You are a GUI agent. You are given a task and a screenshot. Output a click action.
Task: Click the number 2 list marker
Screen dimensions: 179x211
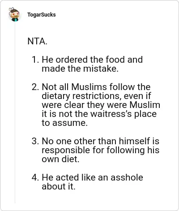click(x=35, y=87)
